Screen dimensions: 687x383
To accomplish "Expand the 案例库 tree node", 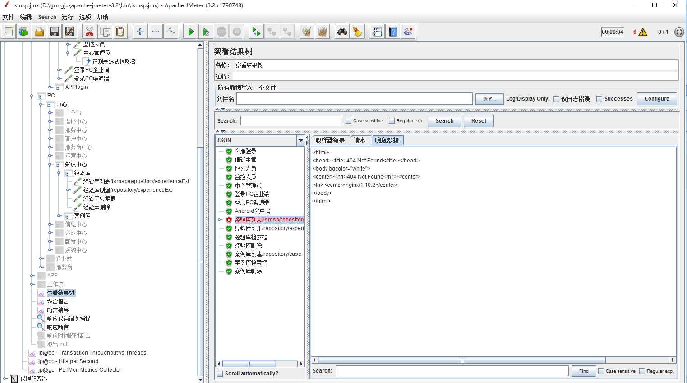I will tap(59, 216).
